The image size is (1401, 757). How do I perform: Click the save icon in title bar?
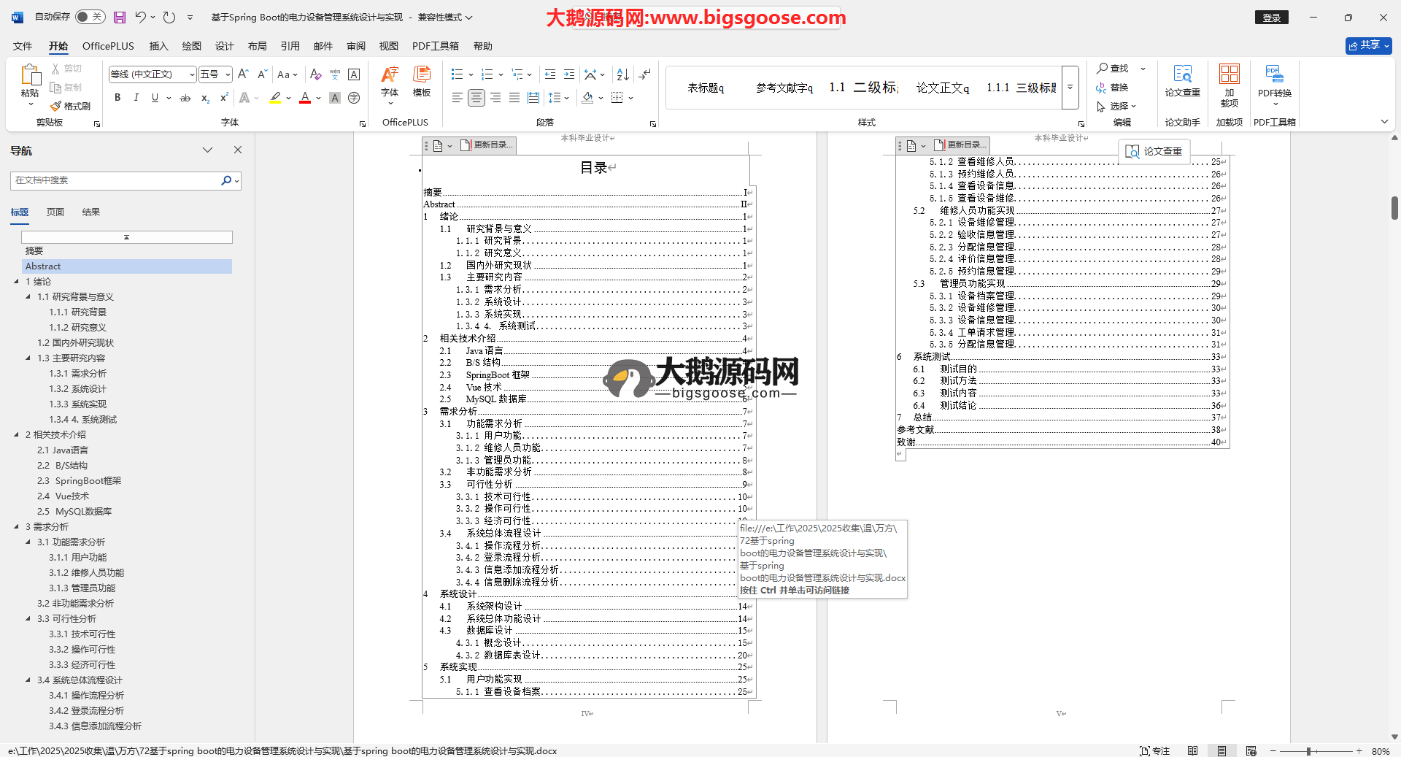(120, 17)
